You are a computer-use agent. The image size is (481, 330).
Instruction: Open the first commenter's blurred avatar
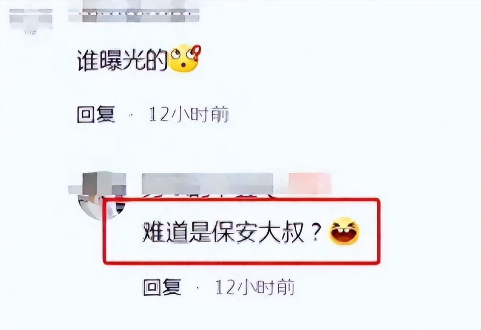(31, 20)
